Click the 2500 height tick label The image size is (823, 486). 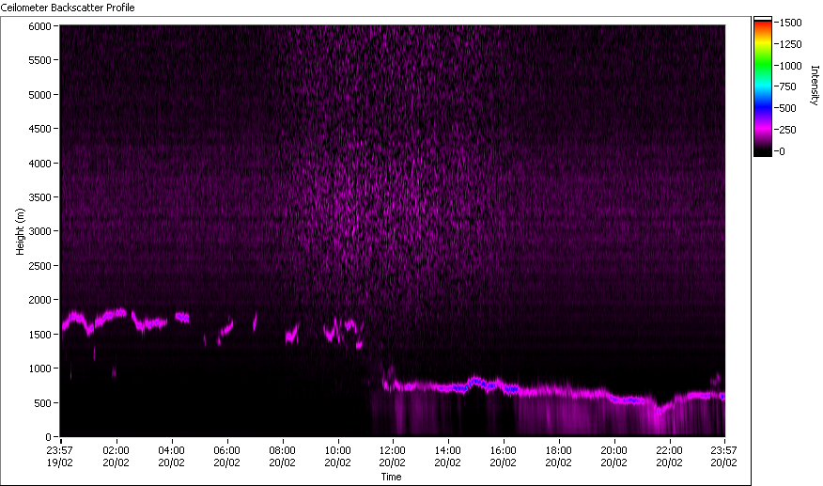pos(39,266)
